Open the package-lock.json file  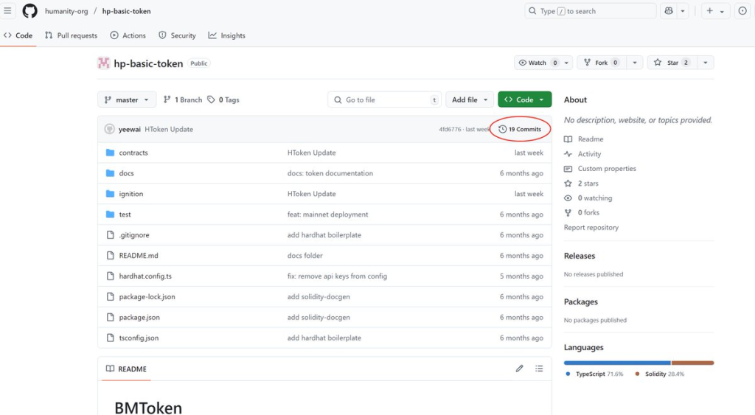[147, 297]
